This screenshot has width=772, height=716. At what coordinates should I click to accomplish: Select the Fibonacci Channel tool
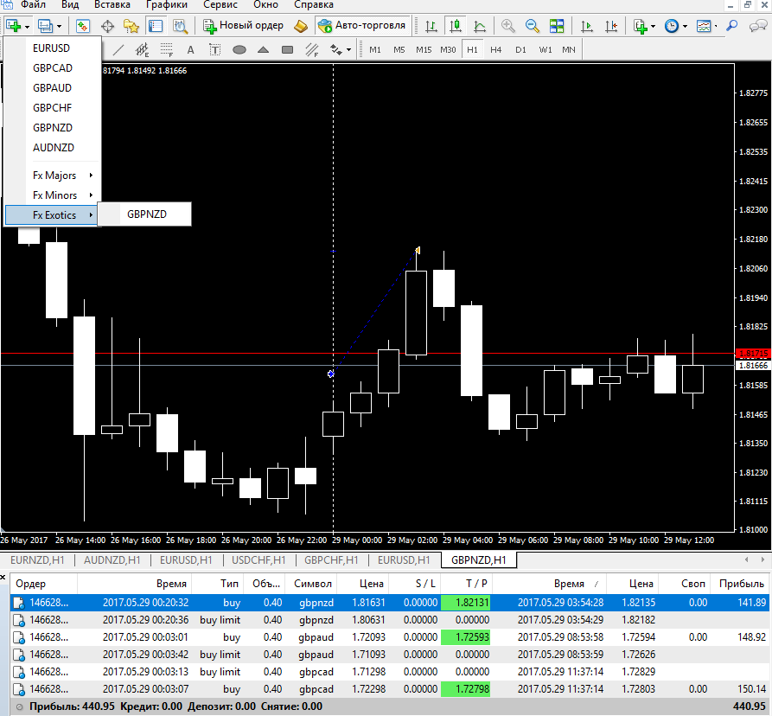[x=312, y=50]
